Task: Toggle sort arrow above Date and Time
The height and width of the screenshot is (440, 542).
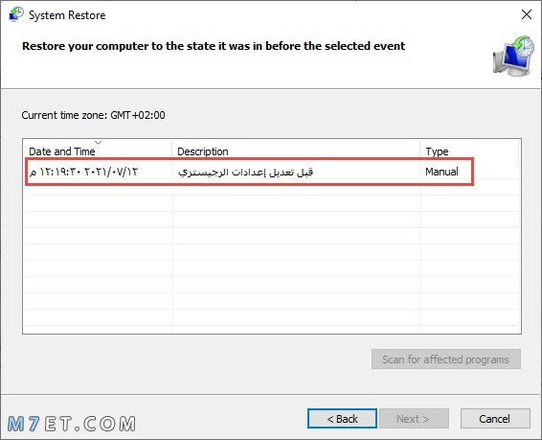Action: tap(99, 143)
